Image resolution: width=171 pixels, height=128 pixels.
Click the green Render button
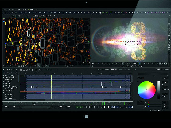[x=79, y=107]
